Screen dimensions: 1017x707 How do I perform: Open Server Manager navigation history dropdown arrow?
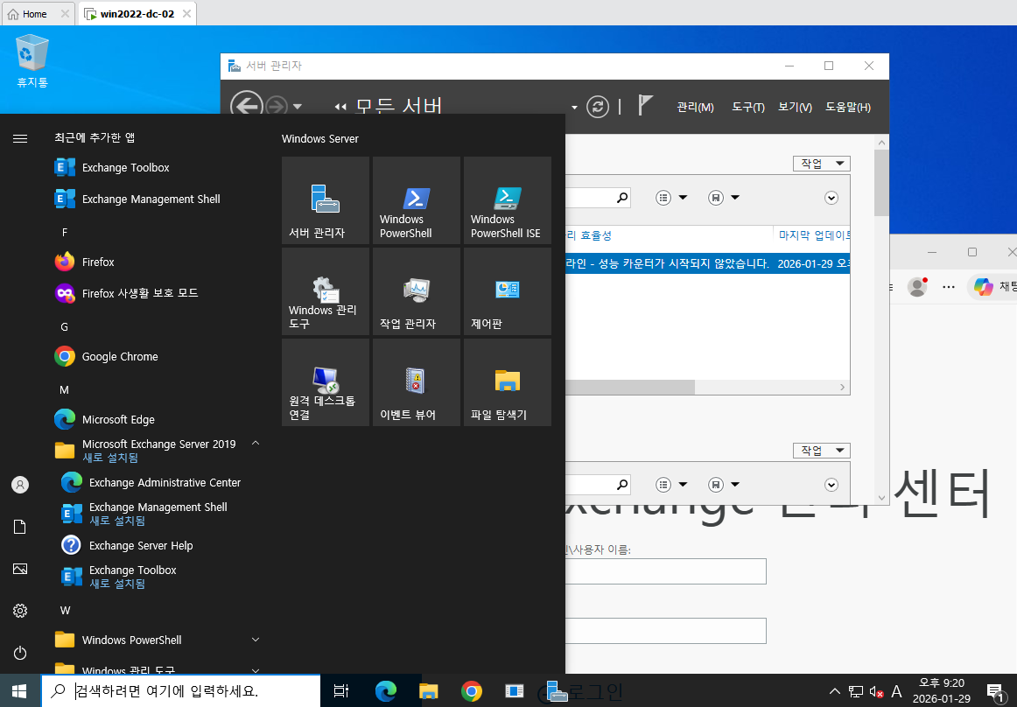tap(298, 107)
